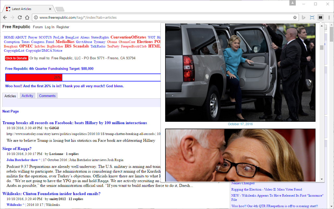334x209 pixels.
Task: Click photo of woman exiting silver SUV
Action: (240, 72)
